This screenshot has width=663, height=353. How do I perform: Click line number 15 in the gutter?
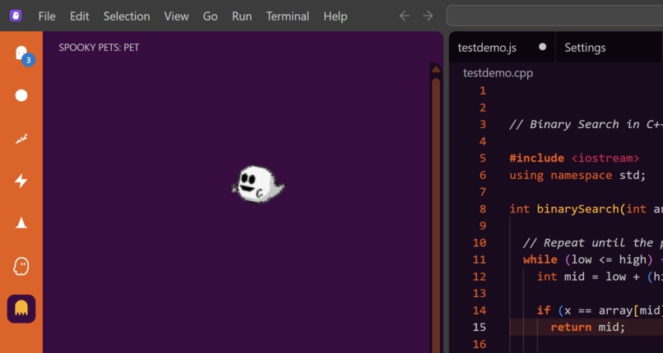pos(480,328)
